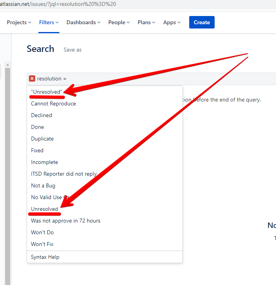The width and height of the screenshot is (276, 285).
Task: Choose Was not approve in 72 hours
Action: point(105,221)
